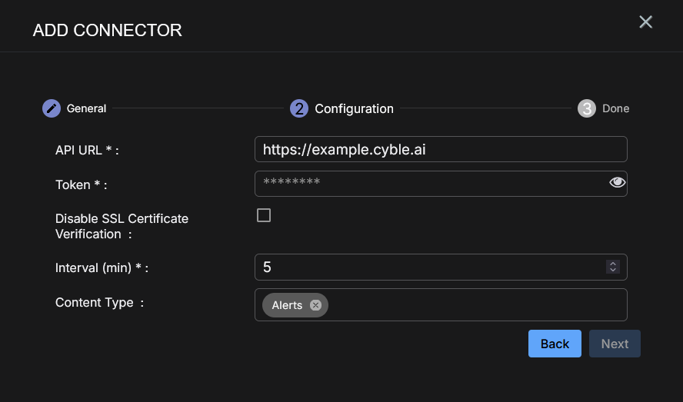
Task: Remove the Alerts tag with its x icon
Action: click(315, 305)
